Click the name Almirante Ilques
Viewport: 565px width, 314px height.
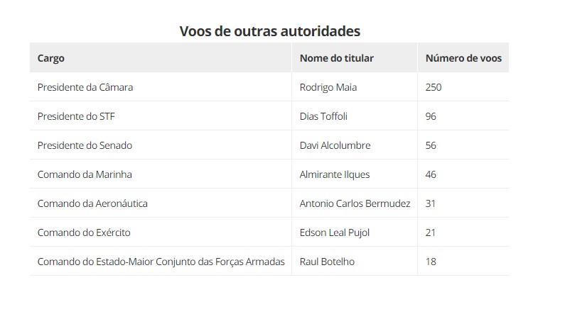click(335, 174)
